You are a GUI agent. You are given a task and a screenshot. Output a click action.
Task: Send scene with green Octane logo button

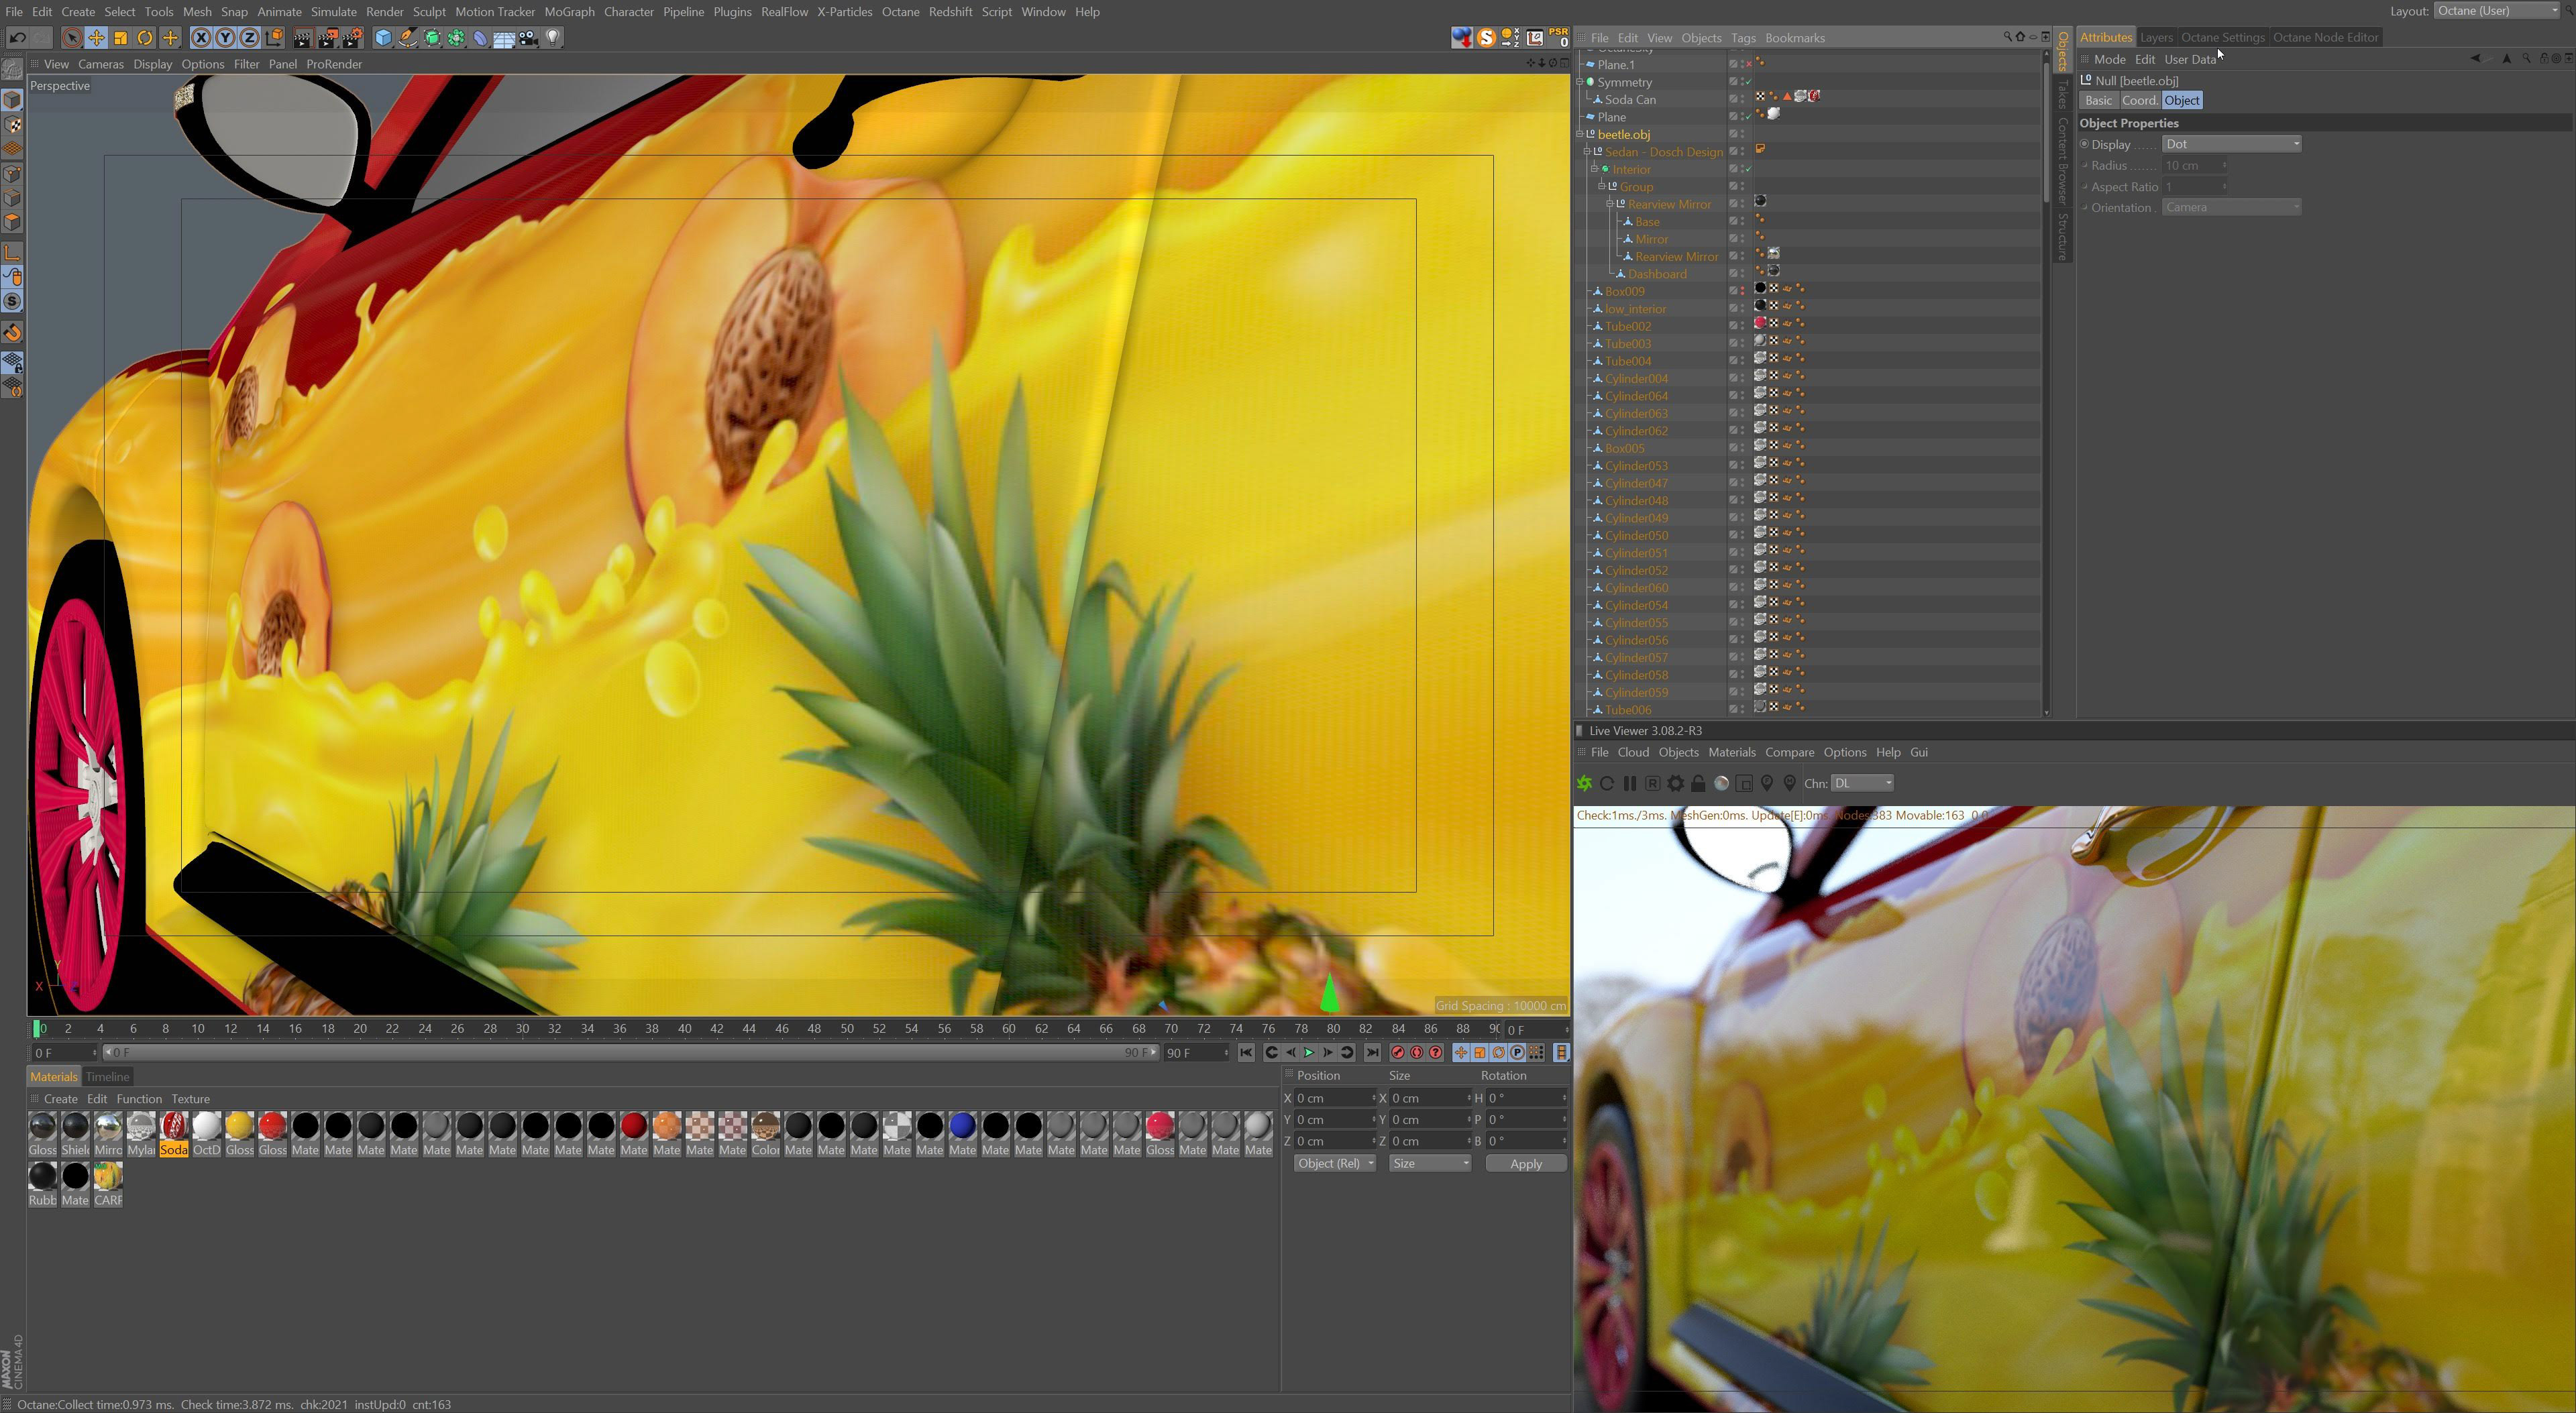1584,784
